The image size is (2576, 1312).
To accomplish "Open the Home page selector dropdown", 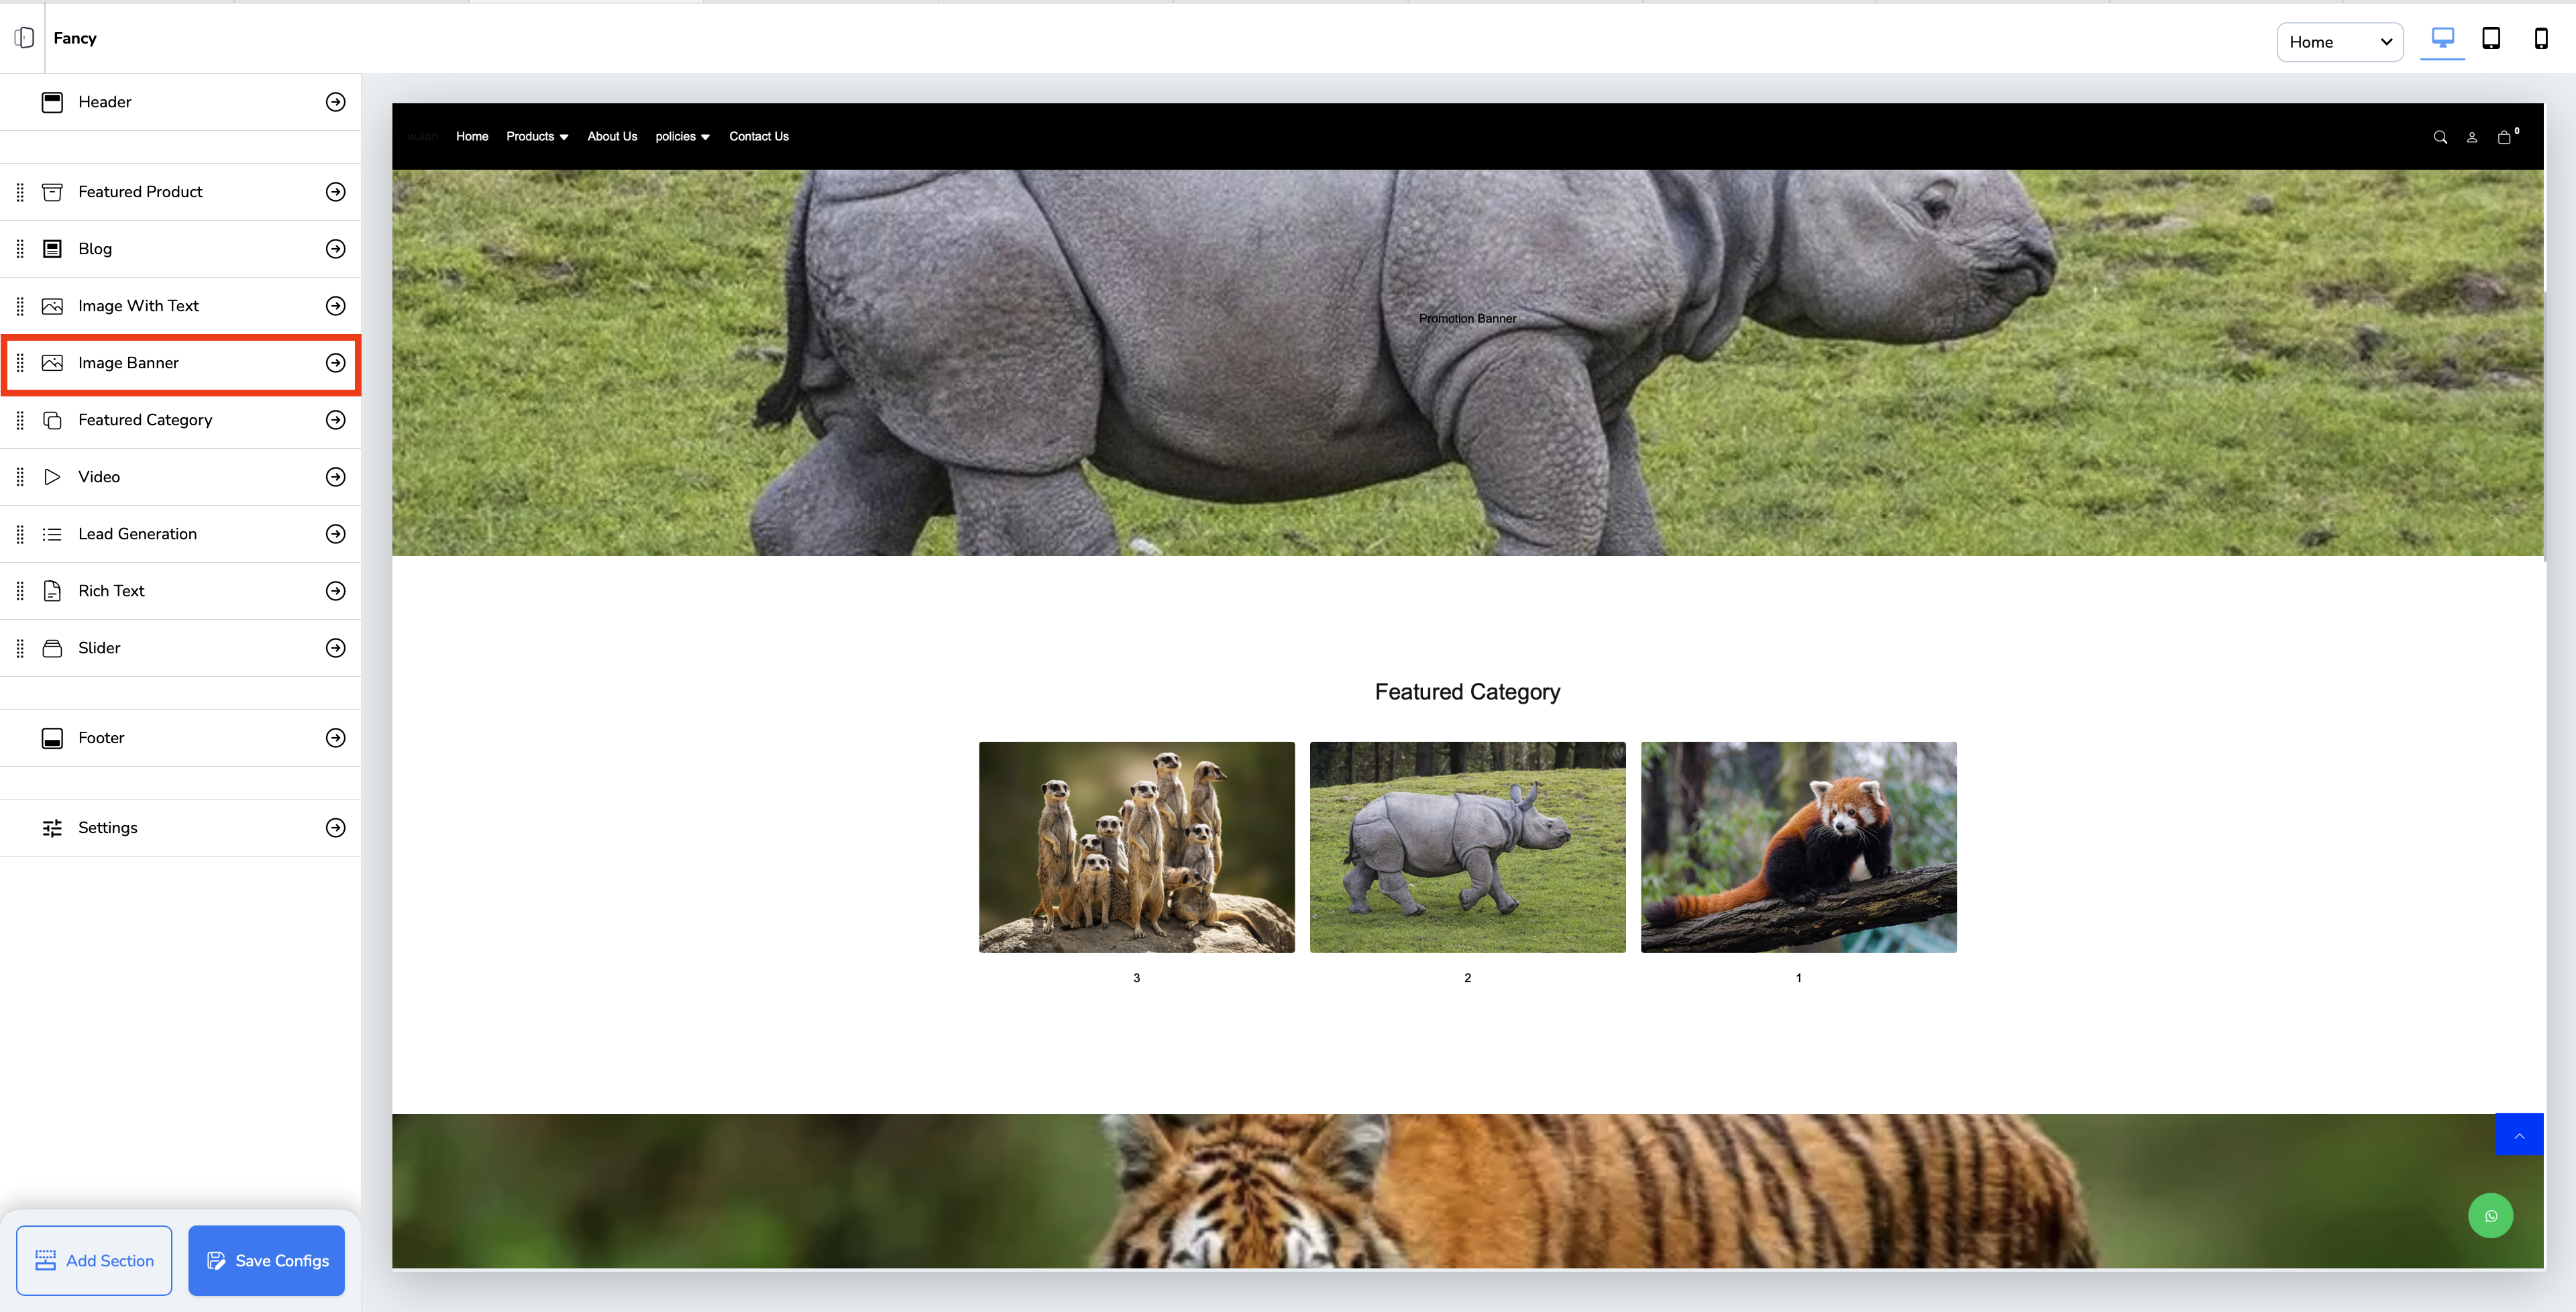I will coord(2339,42).
